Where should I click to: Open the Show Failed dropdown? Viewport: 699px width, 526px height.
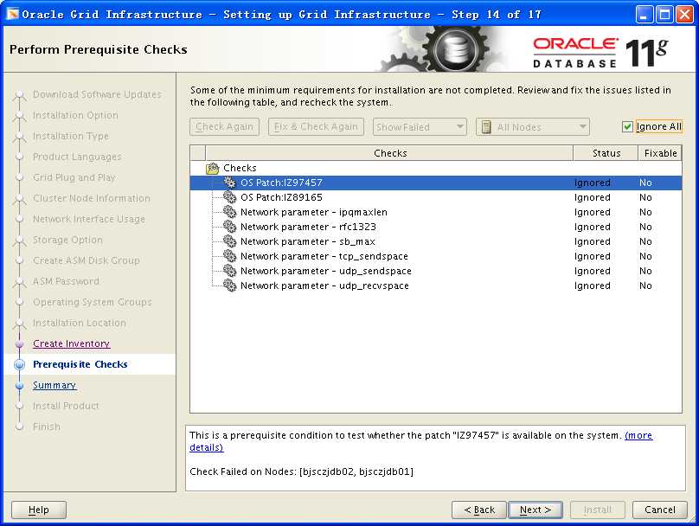click(x=420, y=127)
